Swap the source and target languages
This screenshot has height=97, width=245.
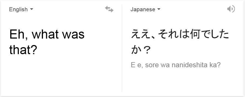(x=109, y=9)
